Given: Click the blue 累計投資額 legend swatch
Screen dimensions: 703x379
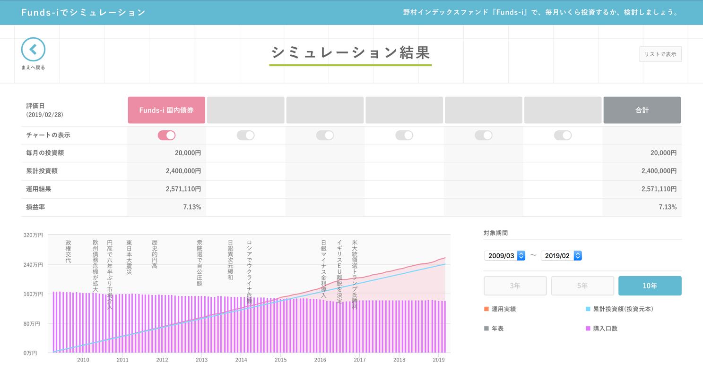Looking at the screenshot, I should tap(588, 309).
